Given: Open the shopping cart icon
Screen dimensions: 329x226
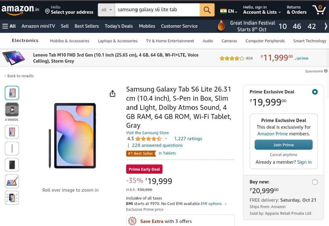Looking at the screenshot, I should (x=319, y=10).
